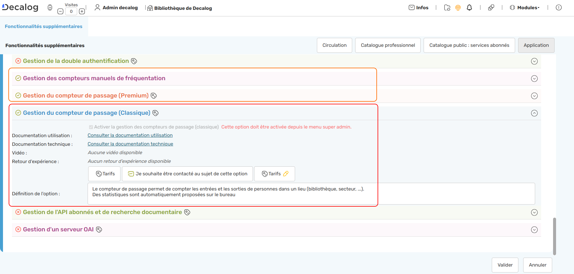Open the cloud folder icon
Viewport: 574px width, 274px height.
[x=447, y=8]
